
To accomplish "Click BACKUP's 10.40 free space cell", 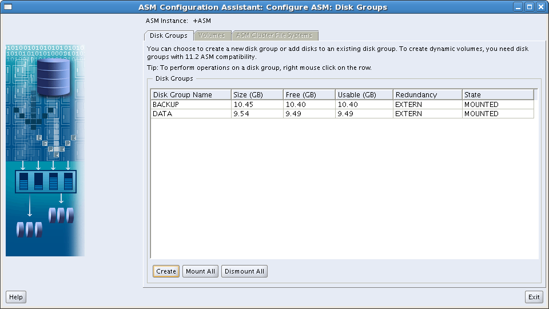I will (x=309, y=104).
